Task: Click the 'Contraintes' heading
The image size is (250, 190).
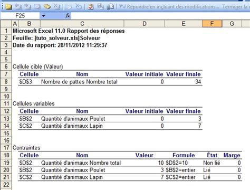Action: click(x=26, y=148)
